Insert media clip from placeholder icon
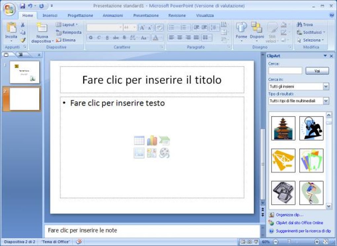Image resolution: width=337 pixels, height=246 pixels. coord(165,153)
